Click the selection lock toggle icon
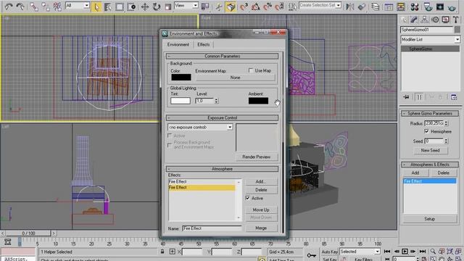Viewport: 464px width, 261px height. pyautogui.click(x=162, y=252)
